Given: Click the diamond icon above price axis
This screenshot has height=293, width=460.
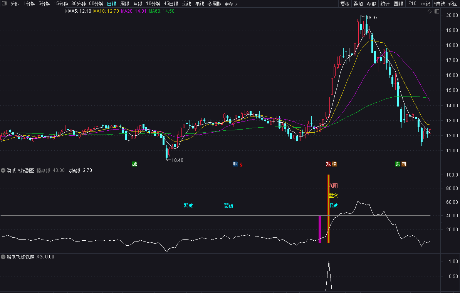Looking at the screenshot, I should click(430, 11).
